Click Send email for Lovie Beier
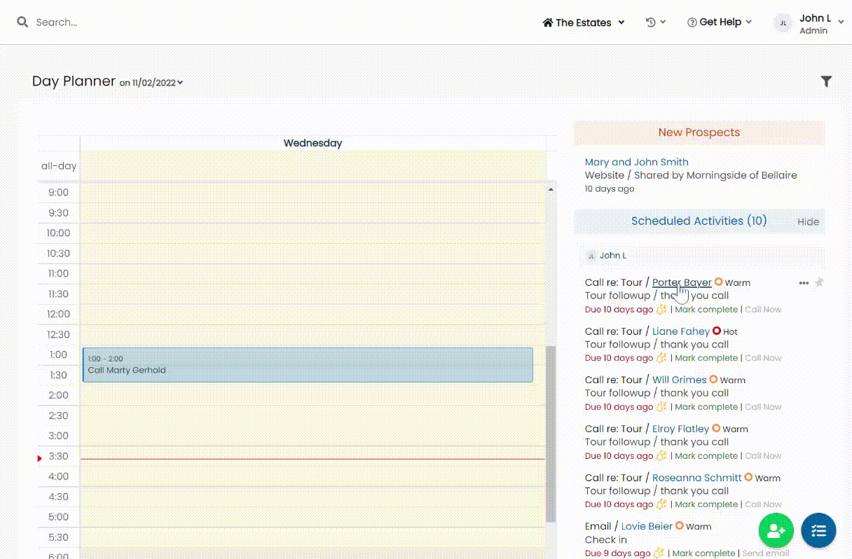Viewport: 852px width, 559px height. pos(766,553)
